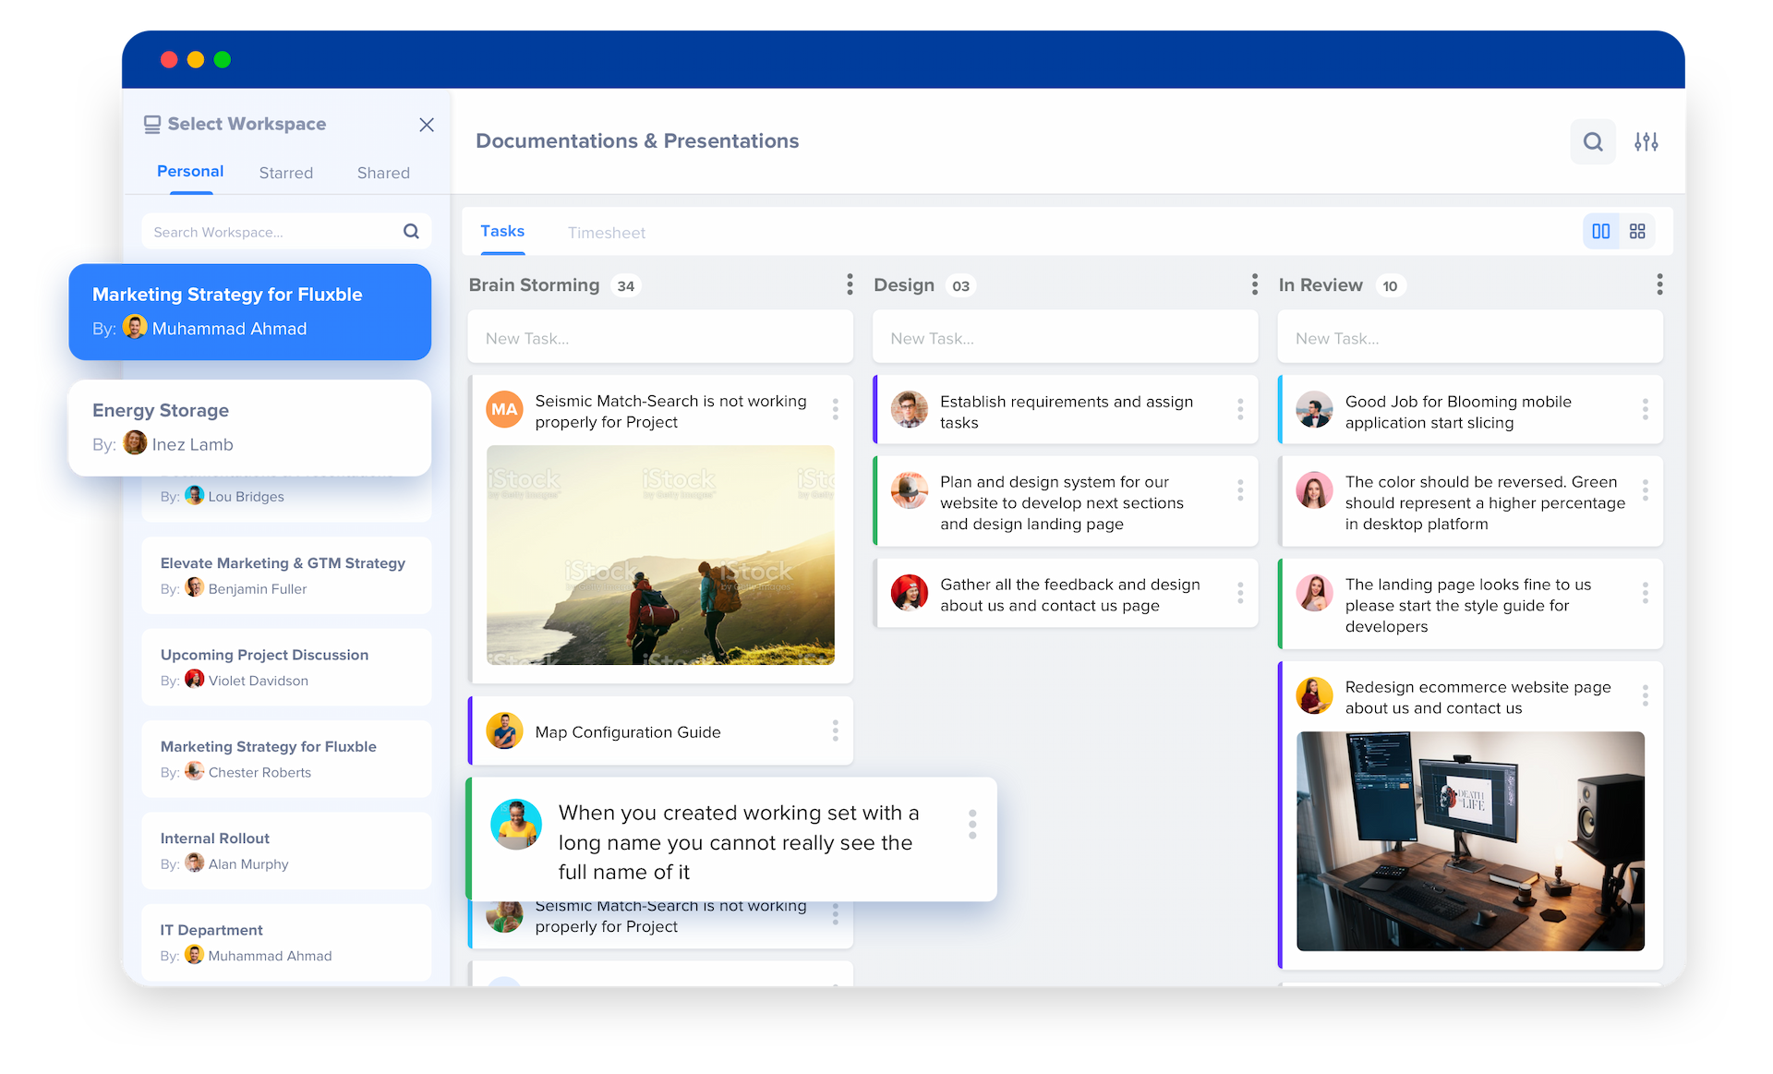Screen dimensions: 1773x1074
Task: Open the hikers photo on Seismic card
Action: pos(660,555)
